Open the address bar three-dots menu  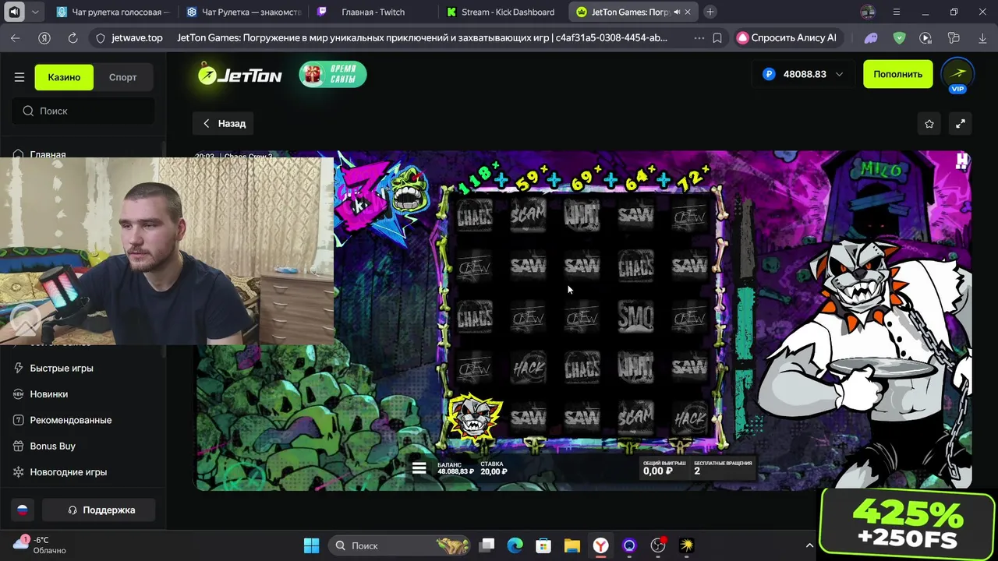tap(699, 37)
